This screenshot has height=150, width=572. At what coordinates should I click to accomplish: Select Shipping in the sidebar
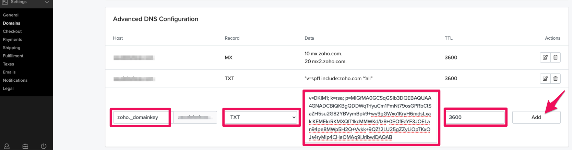[x=12, y=48]
